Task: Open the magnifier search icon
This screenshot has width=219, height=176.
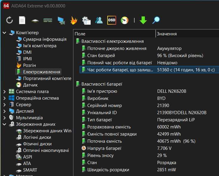Action: point(156,20)
